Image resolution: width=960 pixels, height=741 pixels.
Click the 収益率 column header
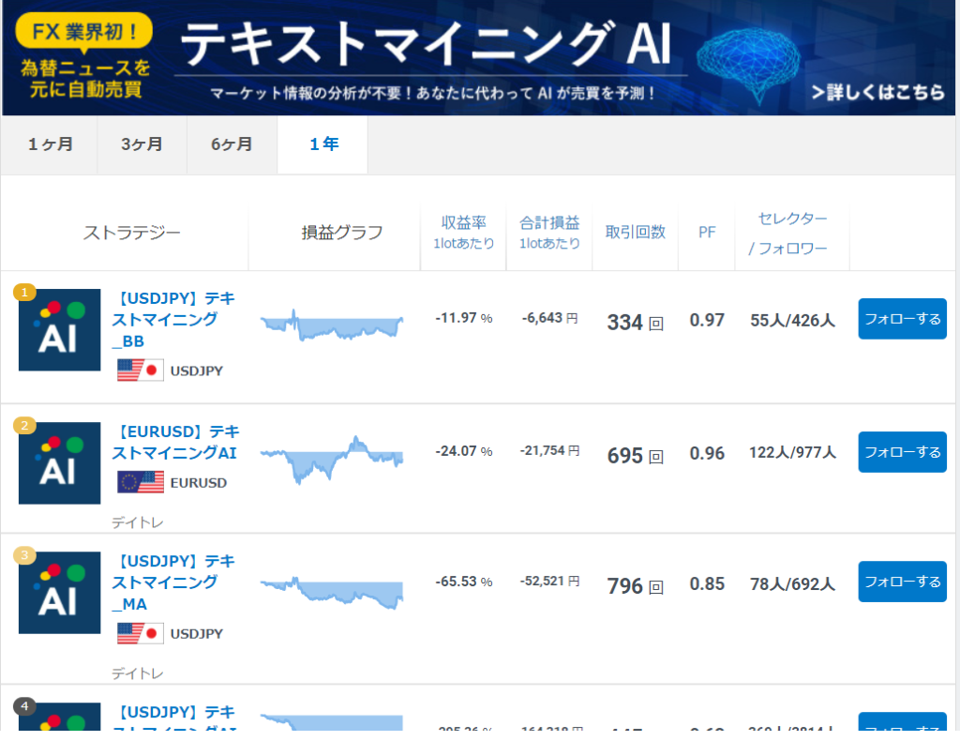(463, 233)
